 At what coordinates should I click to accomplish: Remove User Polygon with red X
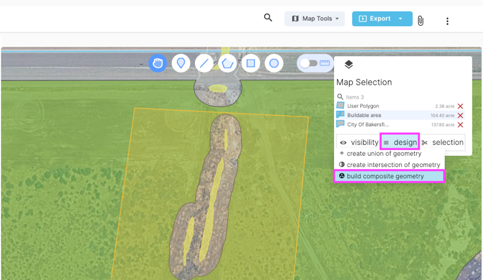(x=460, y=106)
